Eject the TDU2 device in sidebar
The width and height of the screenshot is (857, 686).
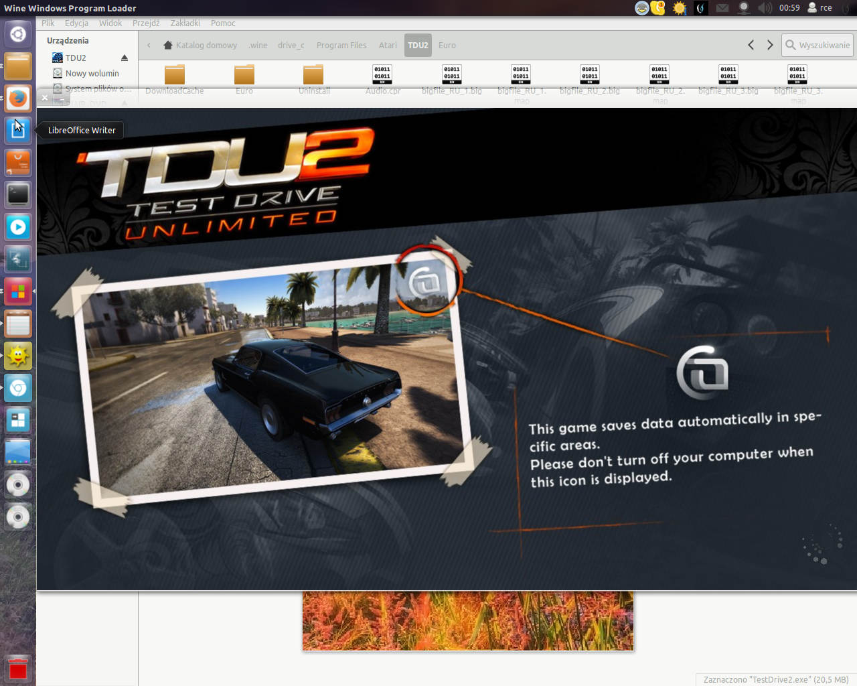click(125, 58)
